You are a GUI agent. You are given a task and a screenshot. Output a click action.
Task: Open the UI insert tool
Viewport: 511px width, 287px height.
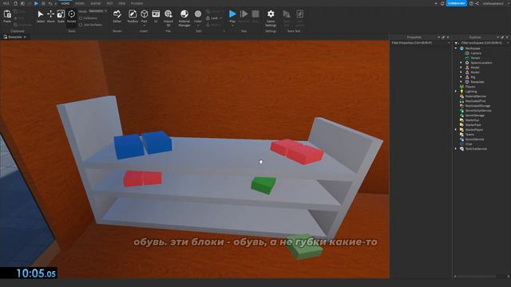click(156, 16)
